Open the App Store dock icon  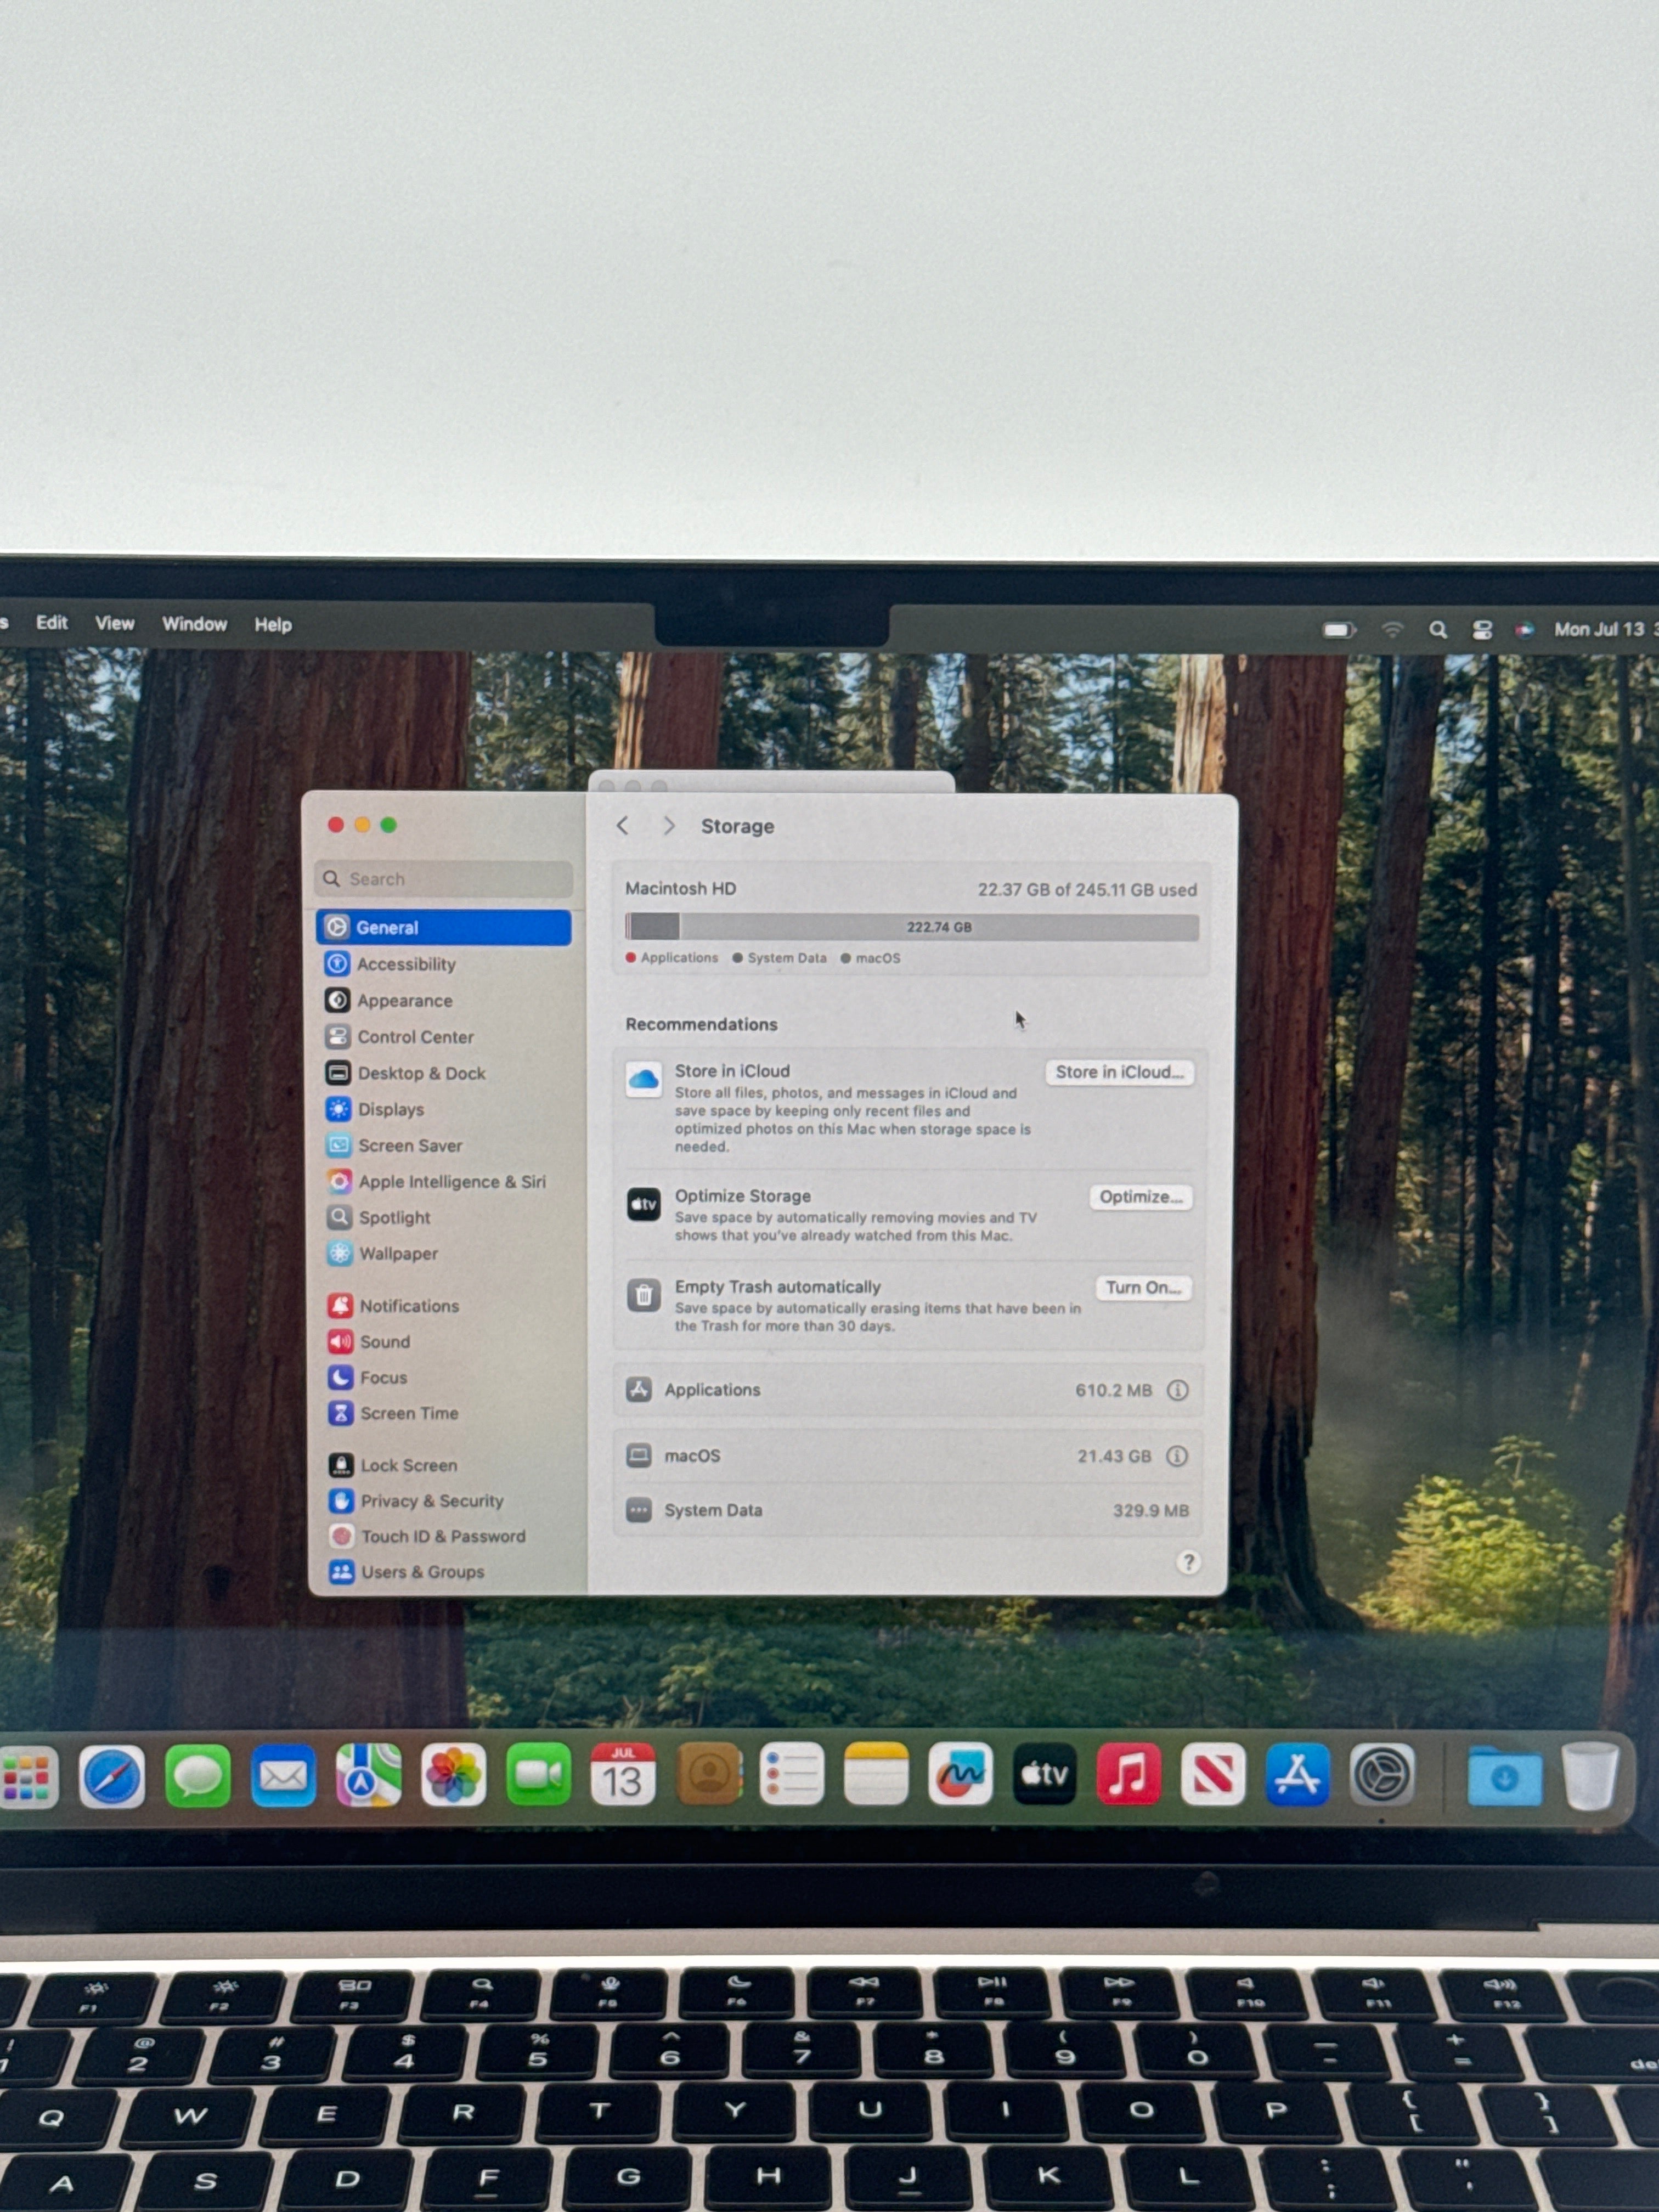(1297, 1775)
